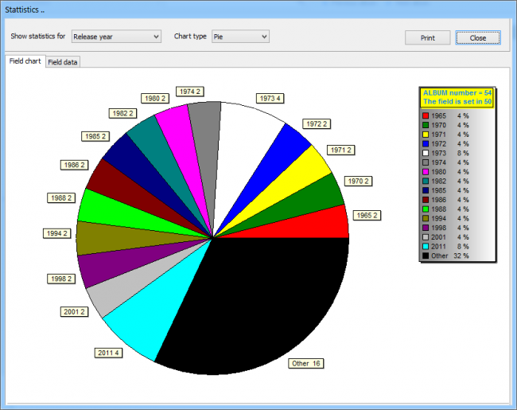This screenshot has width=517, height=410.
Task: Click the '1998 2' chart label
Action: (x=61, y=279)
